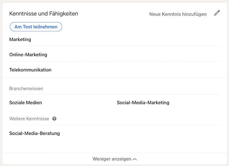Click the Kenntnisse und Fähigkeiten heading

click(43, 14)
